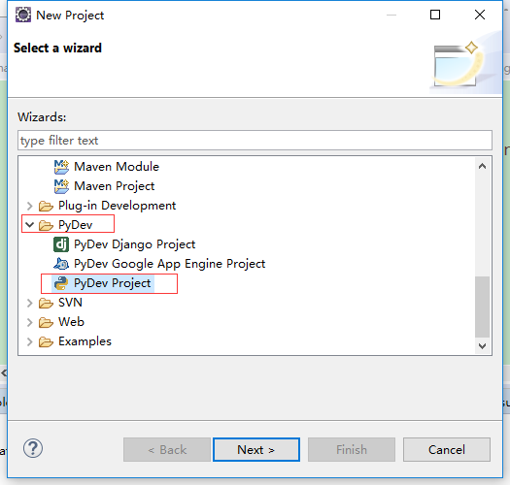Click the Maven Project wizard icon
510x485 pixels.
coord(61,186)
